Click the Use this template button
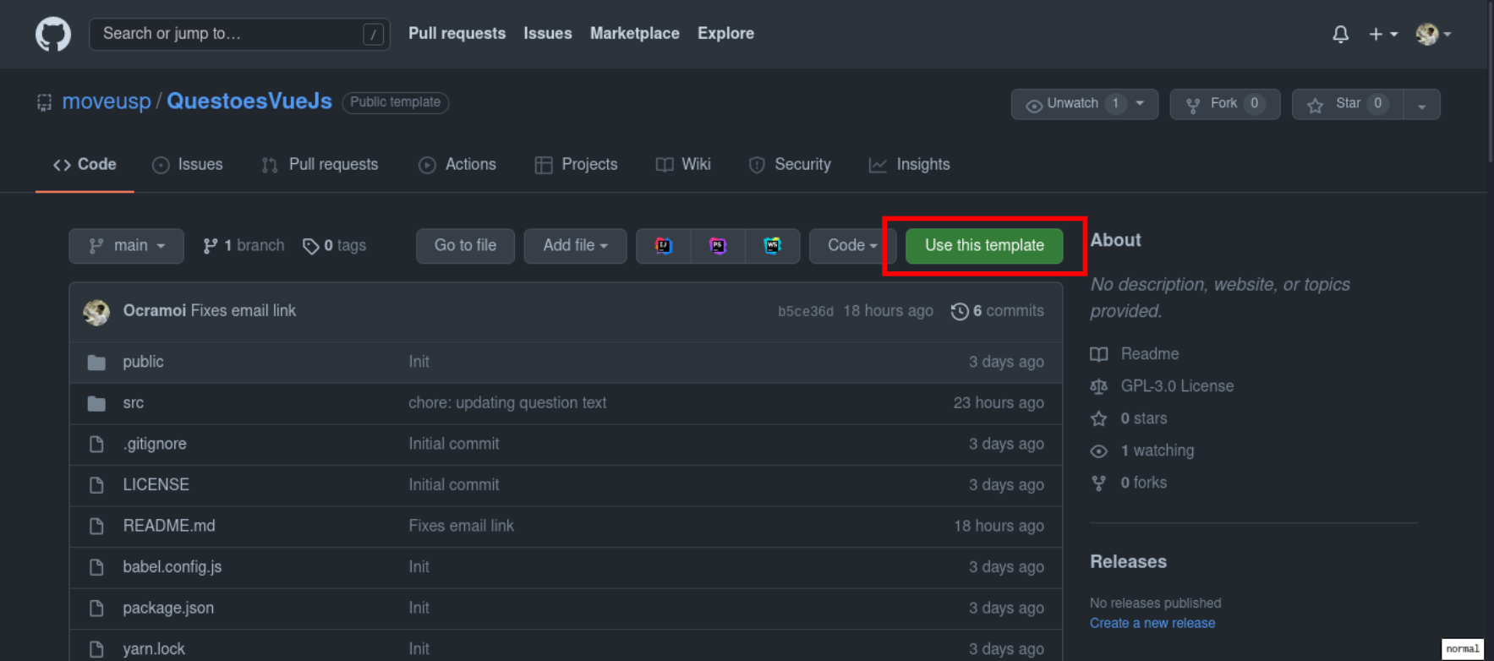This screenshot has height=661, width=1494. [984, 246]
